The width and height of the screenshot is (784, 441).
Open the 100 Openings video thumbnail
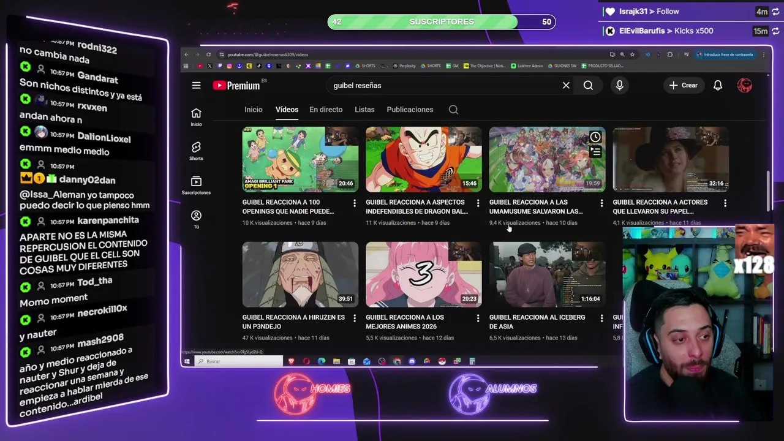point(300,159)
